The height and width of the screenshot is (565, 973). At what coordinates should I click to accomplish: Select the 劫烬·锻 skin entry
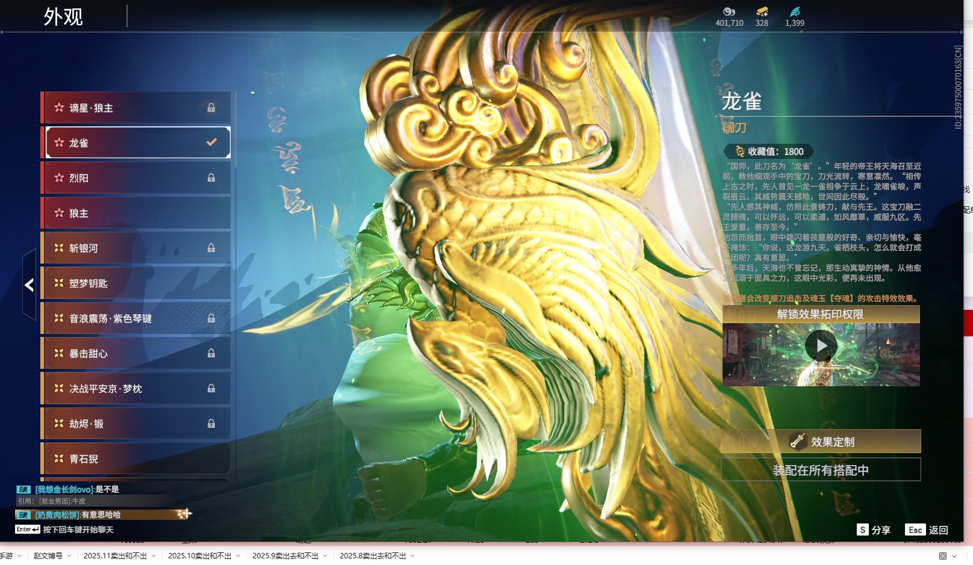136,424
